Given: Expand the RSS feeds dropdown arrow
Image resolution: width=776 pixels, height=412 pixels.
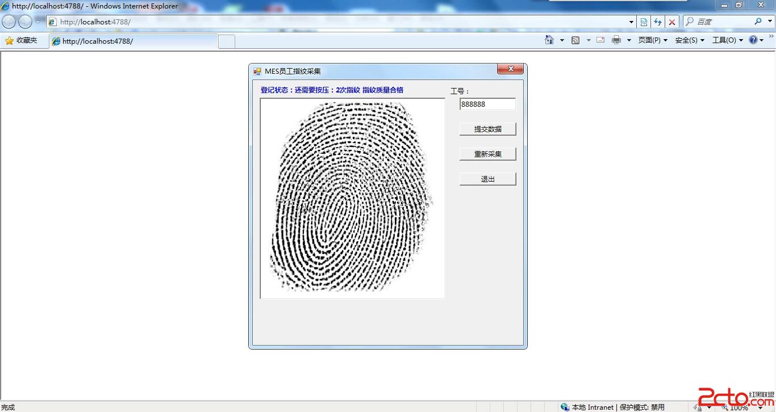Looking at the screenshot, I should (589, 40).
